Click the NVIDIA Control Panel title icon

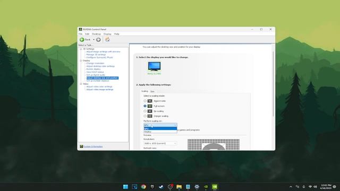tap(80, 29)
